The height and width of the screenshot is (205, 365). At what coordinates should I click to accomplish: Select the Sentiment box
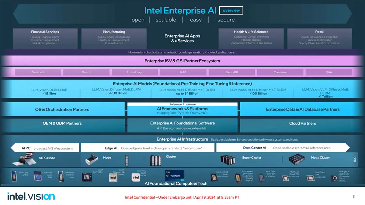click(38, 72)
